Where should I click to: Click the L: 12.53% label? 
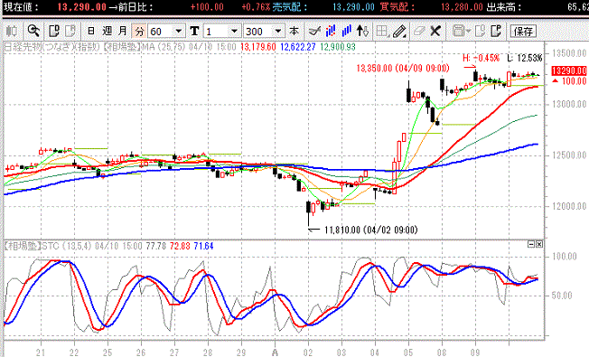click(x=525, y=58)
